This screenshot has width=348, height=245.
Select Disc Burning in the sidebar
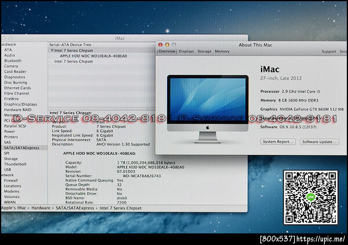click(16, 82)
